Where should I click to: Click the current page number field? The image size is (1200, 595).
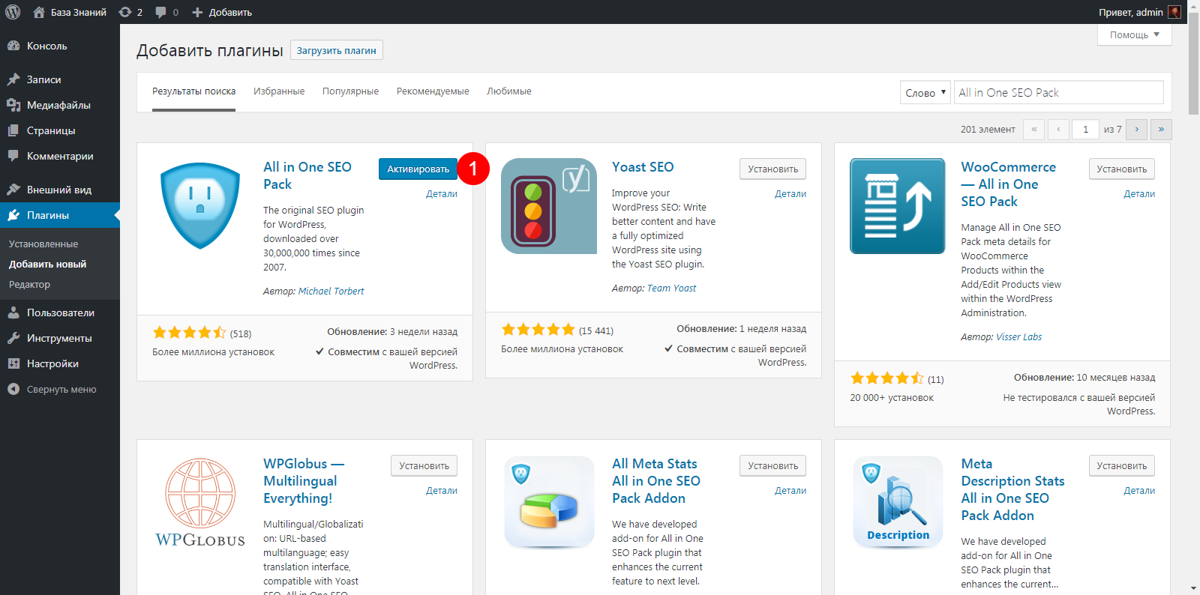pyautogui.click(x=1085, y=129)
